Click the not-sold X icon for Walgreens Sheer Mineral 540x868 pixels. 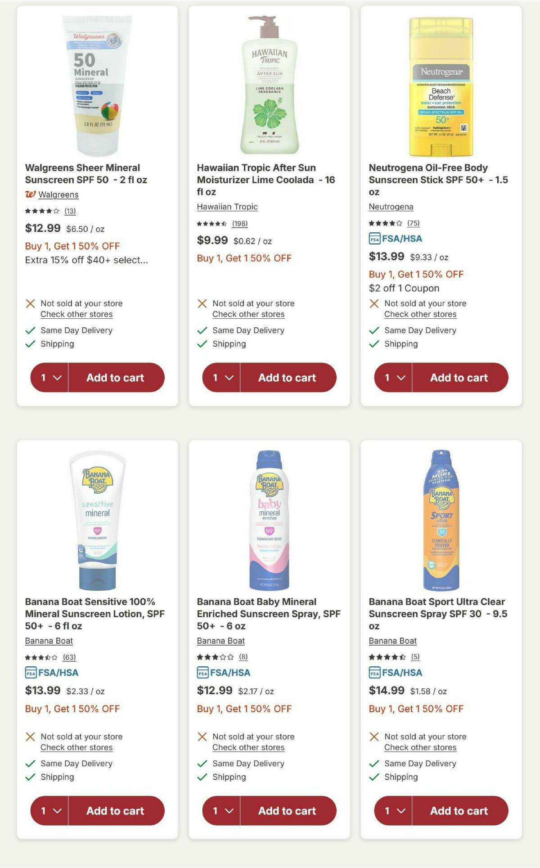[30, 303]
